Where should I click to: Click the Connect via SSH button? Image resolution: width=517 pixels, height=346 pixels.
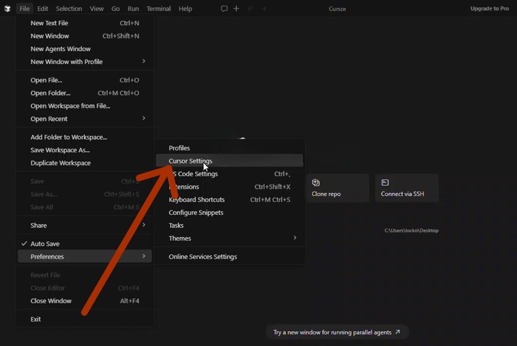coord(407,188)
